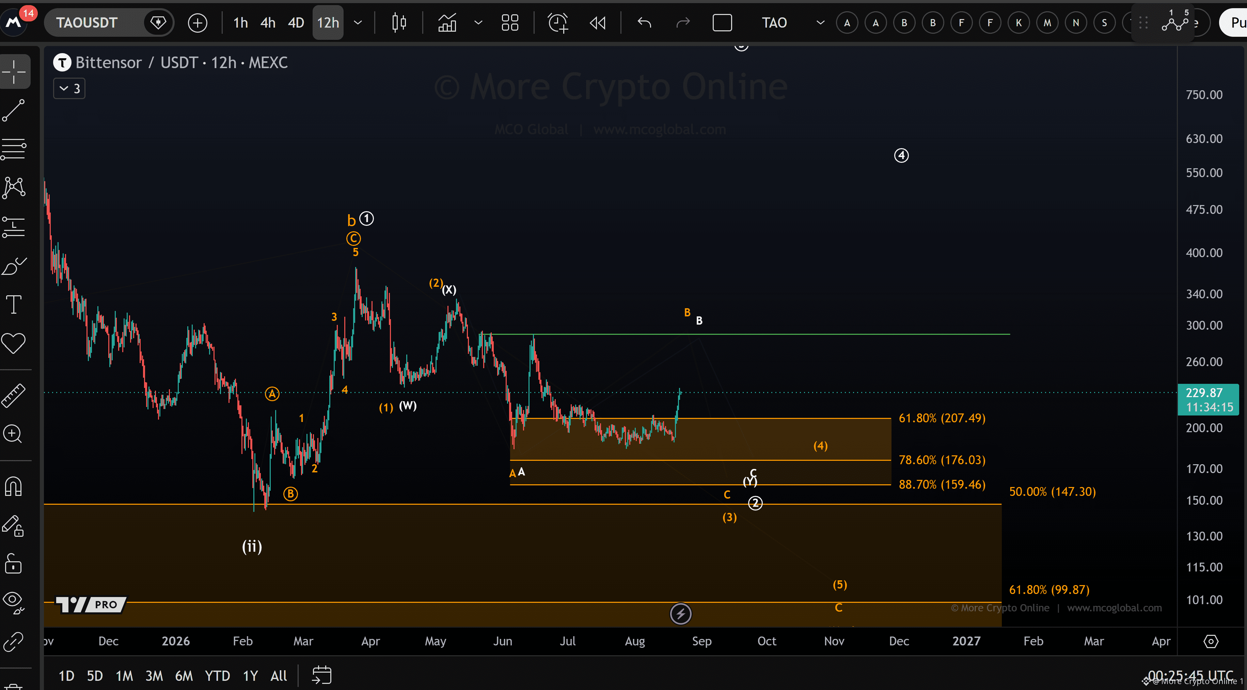The width and height of the screenshot is (1247, 690).
Task: Activate the zoom in tool
Action: (13, 434)
